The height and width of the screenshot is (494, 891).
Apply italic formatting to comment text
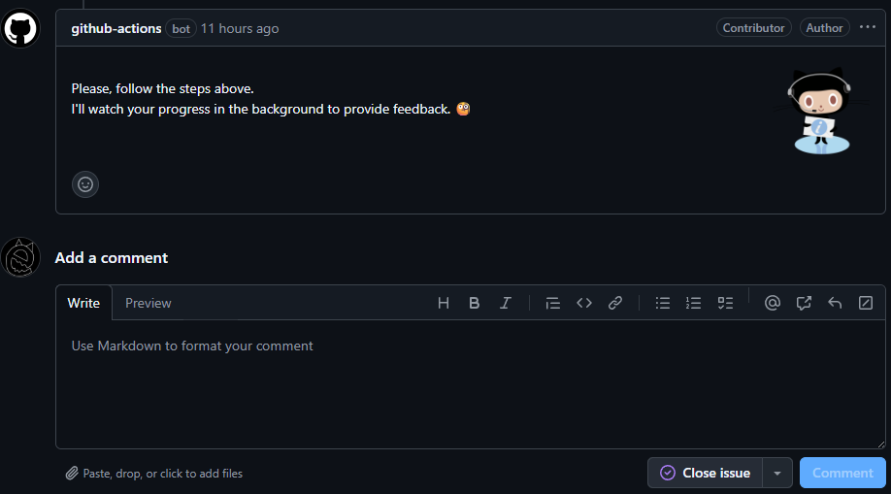click(506, 303)
